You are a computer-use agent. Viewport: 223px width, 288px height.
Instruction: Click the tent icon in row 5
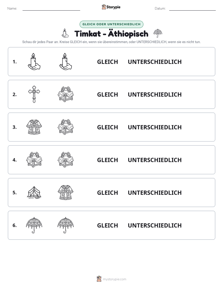[x=34, y=192]
